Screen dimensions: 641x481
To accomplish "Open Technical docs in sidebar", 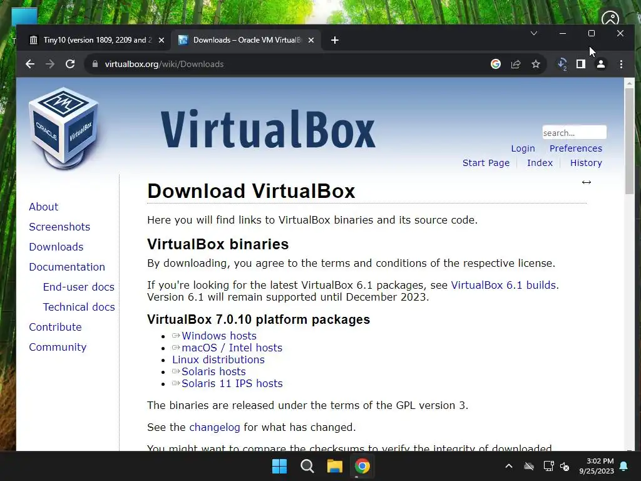I will point(79,307).
